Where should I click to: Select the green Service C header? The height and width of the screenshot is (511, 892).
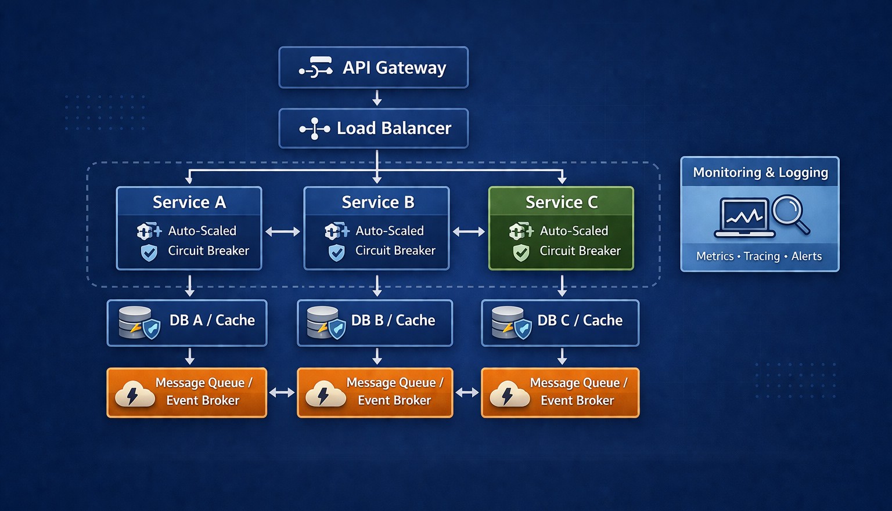561,201
